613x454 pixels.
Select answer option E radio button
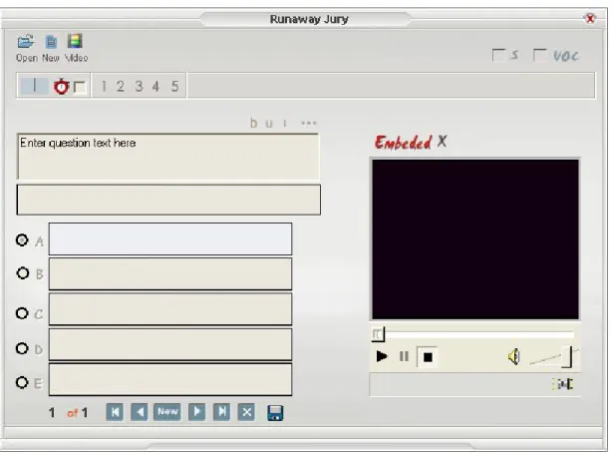(22, 382)
